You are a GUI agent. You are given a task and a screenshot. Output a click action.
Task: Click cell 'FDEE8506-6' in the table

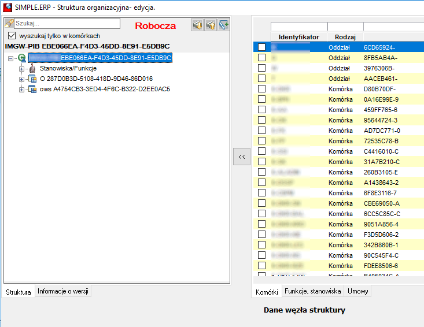(x=381, y=266)
